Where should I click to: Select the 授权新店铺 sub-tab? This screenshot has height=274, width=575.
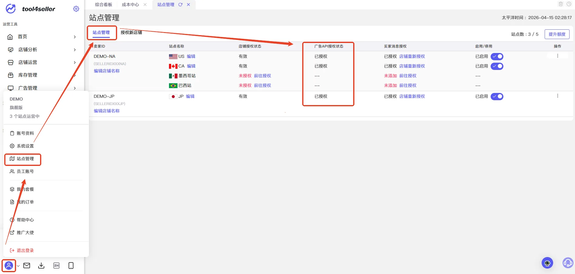coord(131,32)
